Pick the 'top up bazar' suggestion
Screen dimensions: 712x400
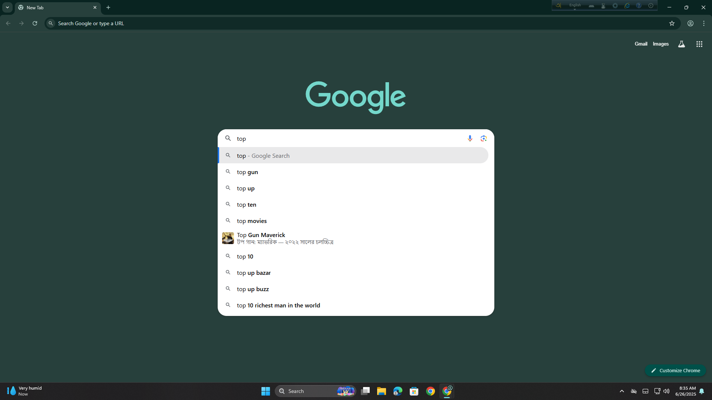[353, 273]
